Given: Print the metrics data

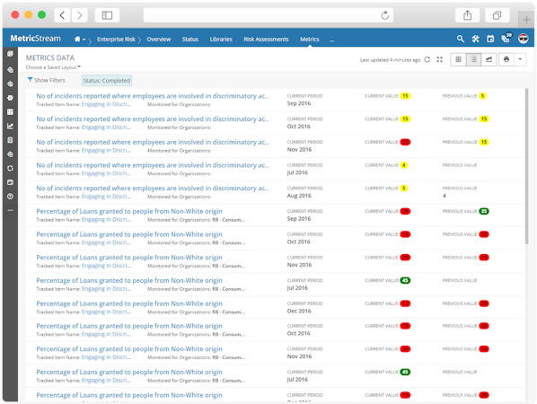Looking at the screenshot, I should pyautogui.click(x=506, y=59).
